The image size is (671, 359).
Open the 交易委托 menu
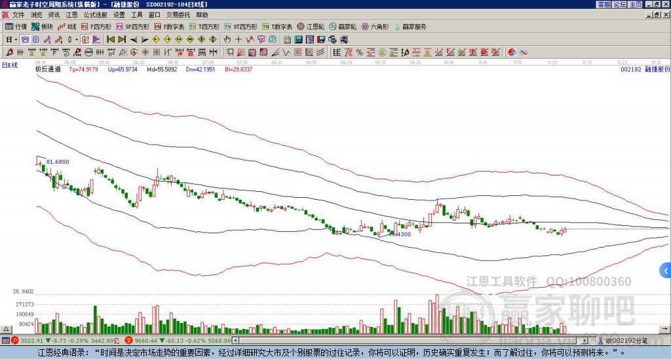[178, 15]
